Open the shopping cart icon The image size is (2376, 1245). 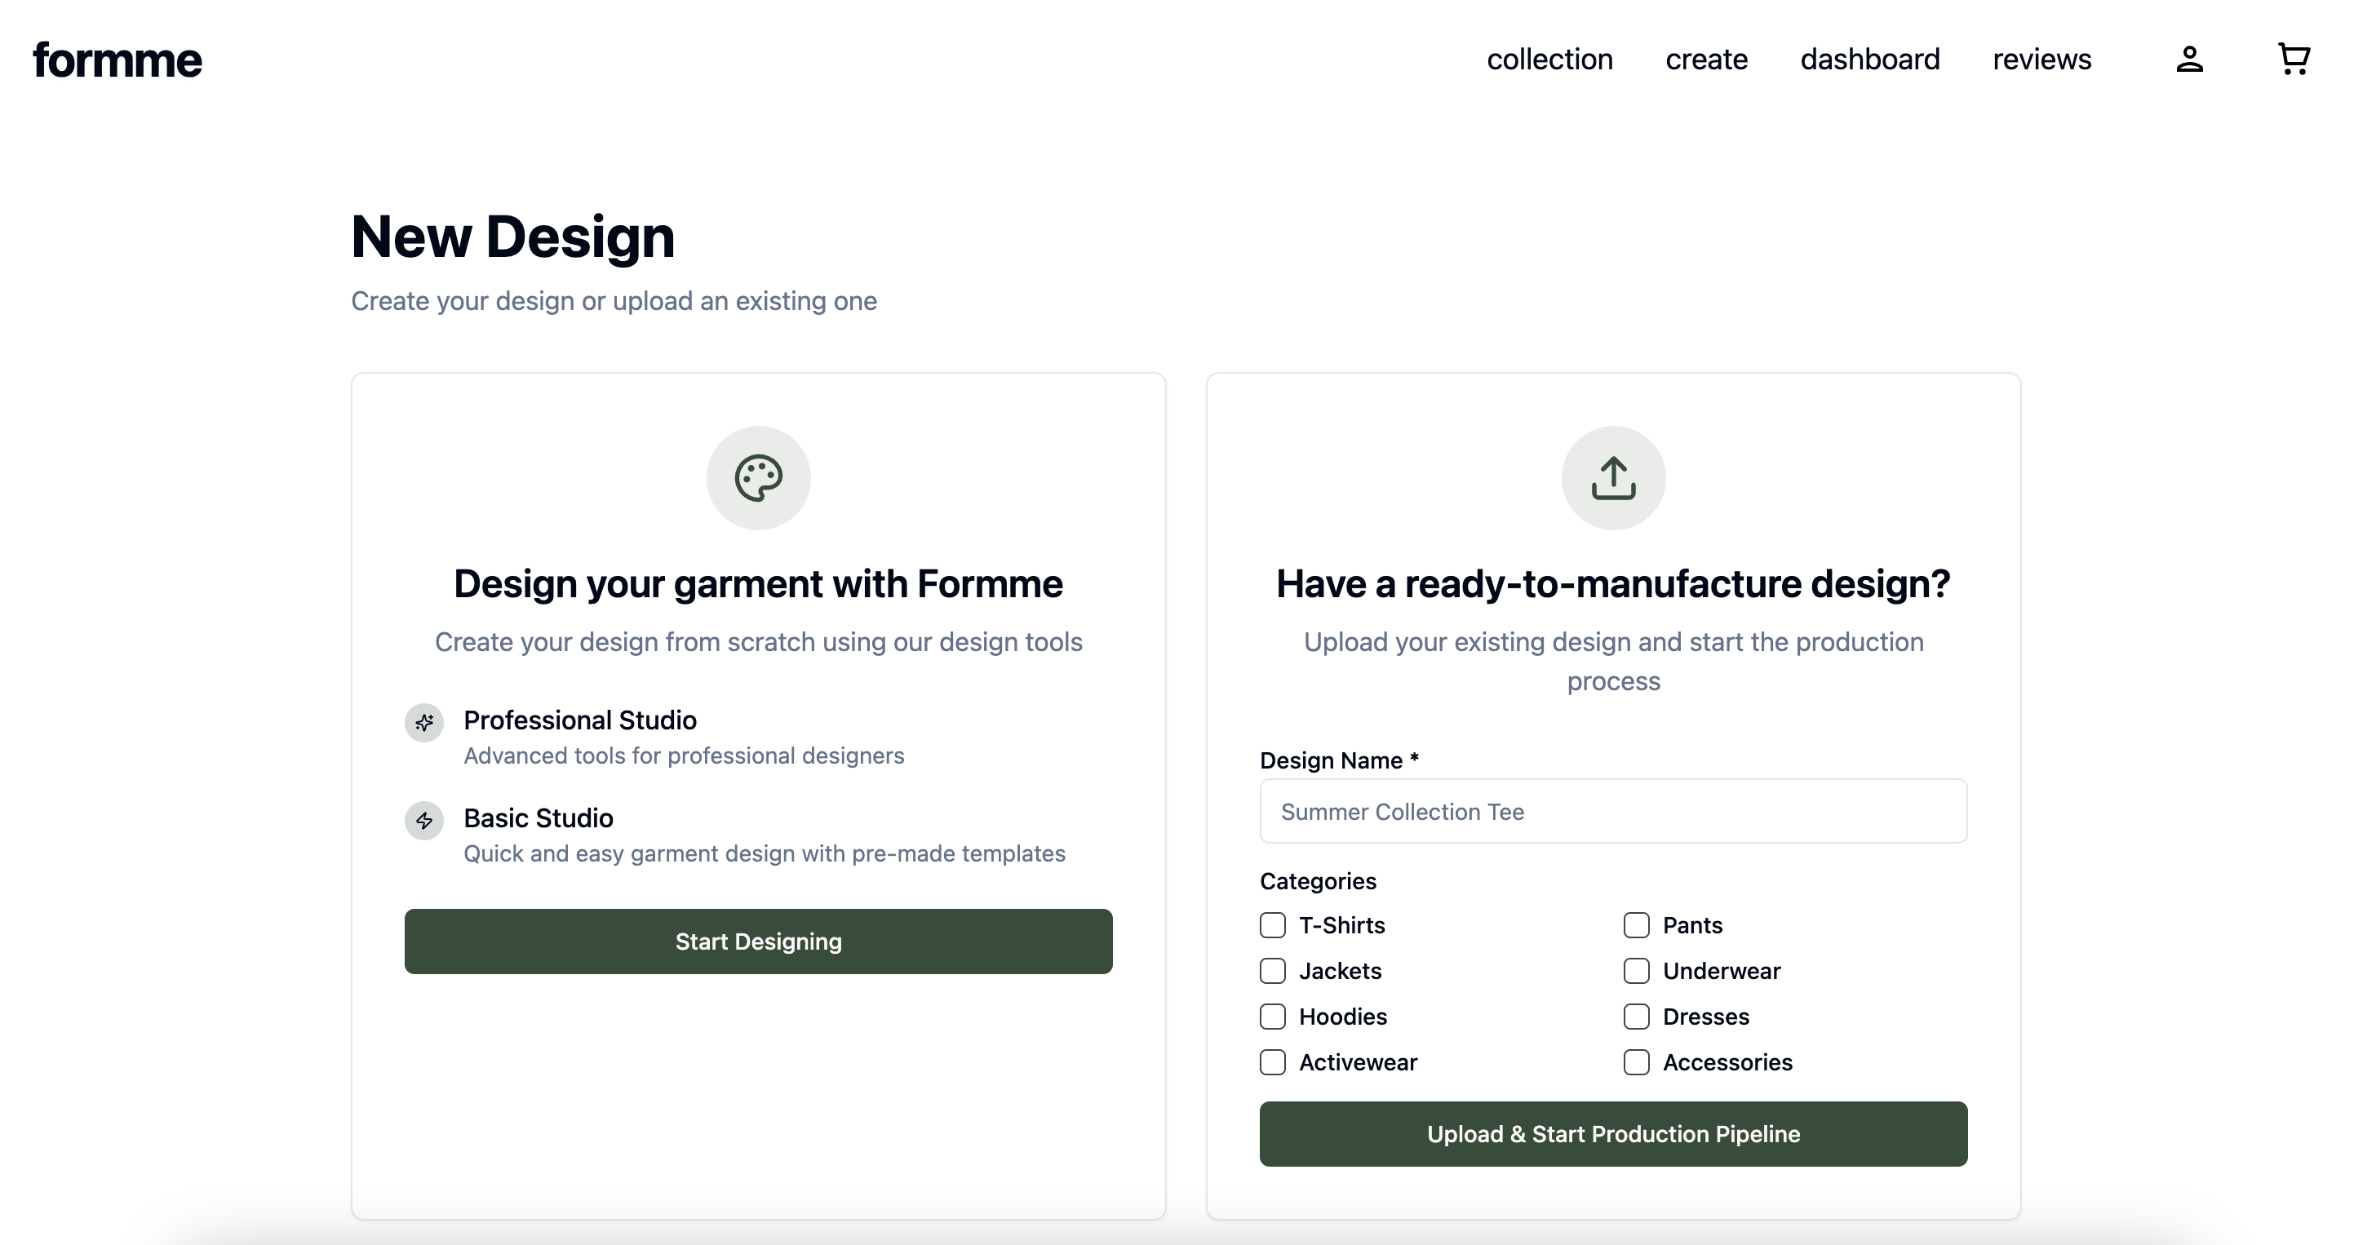coord(2293,59)
